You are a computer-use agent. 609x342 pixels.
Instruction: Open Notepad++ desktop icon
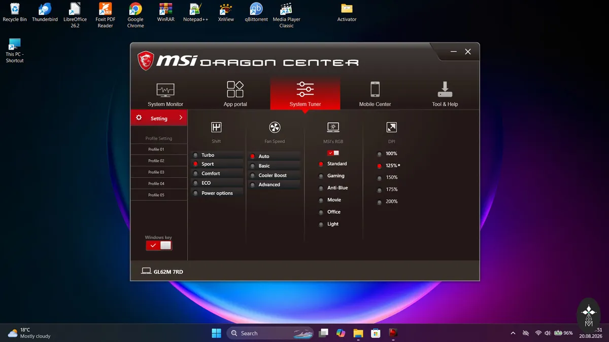tap(196, 13)
